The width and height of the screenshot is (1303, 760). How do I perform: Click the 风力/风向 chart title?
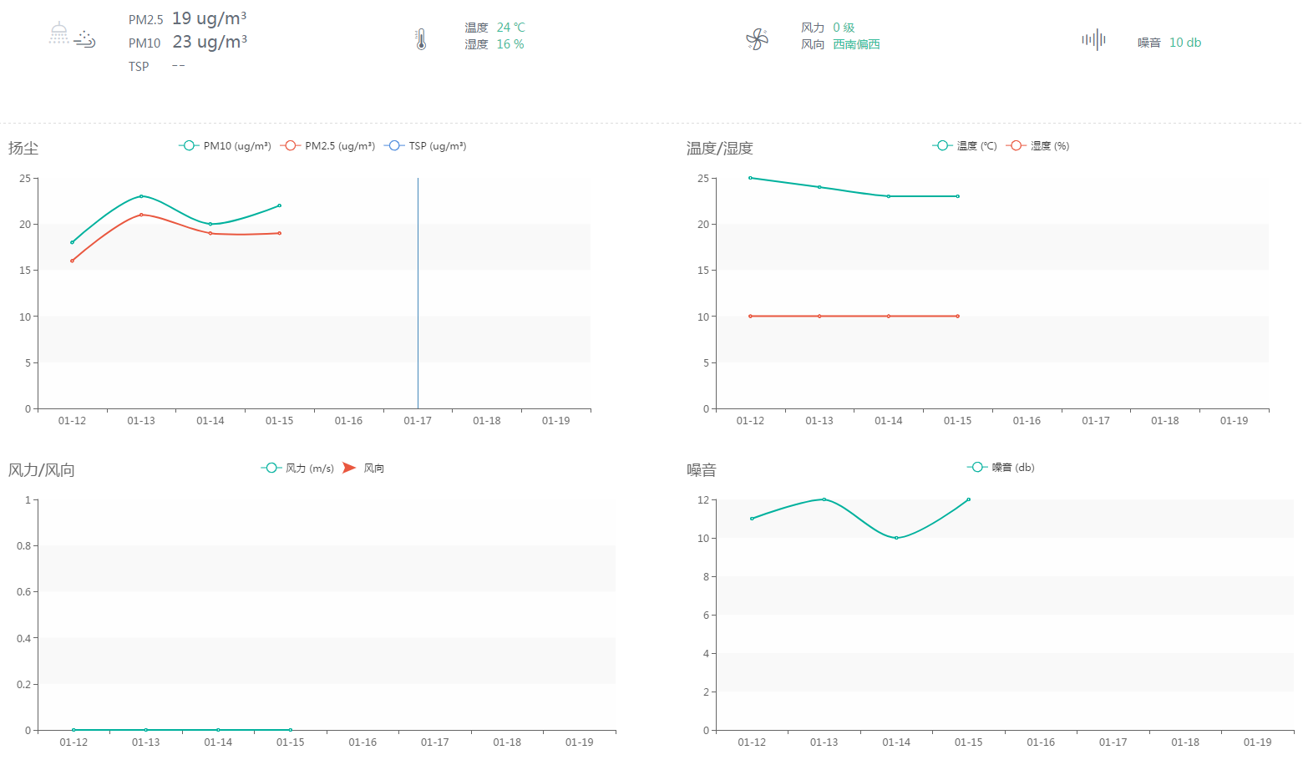pyautogui.click(x=42, y=470)
